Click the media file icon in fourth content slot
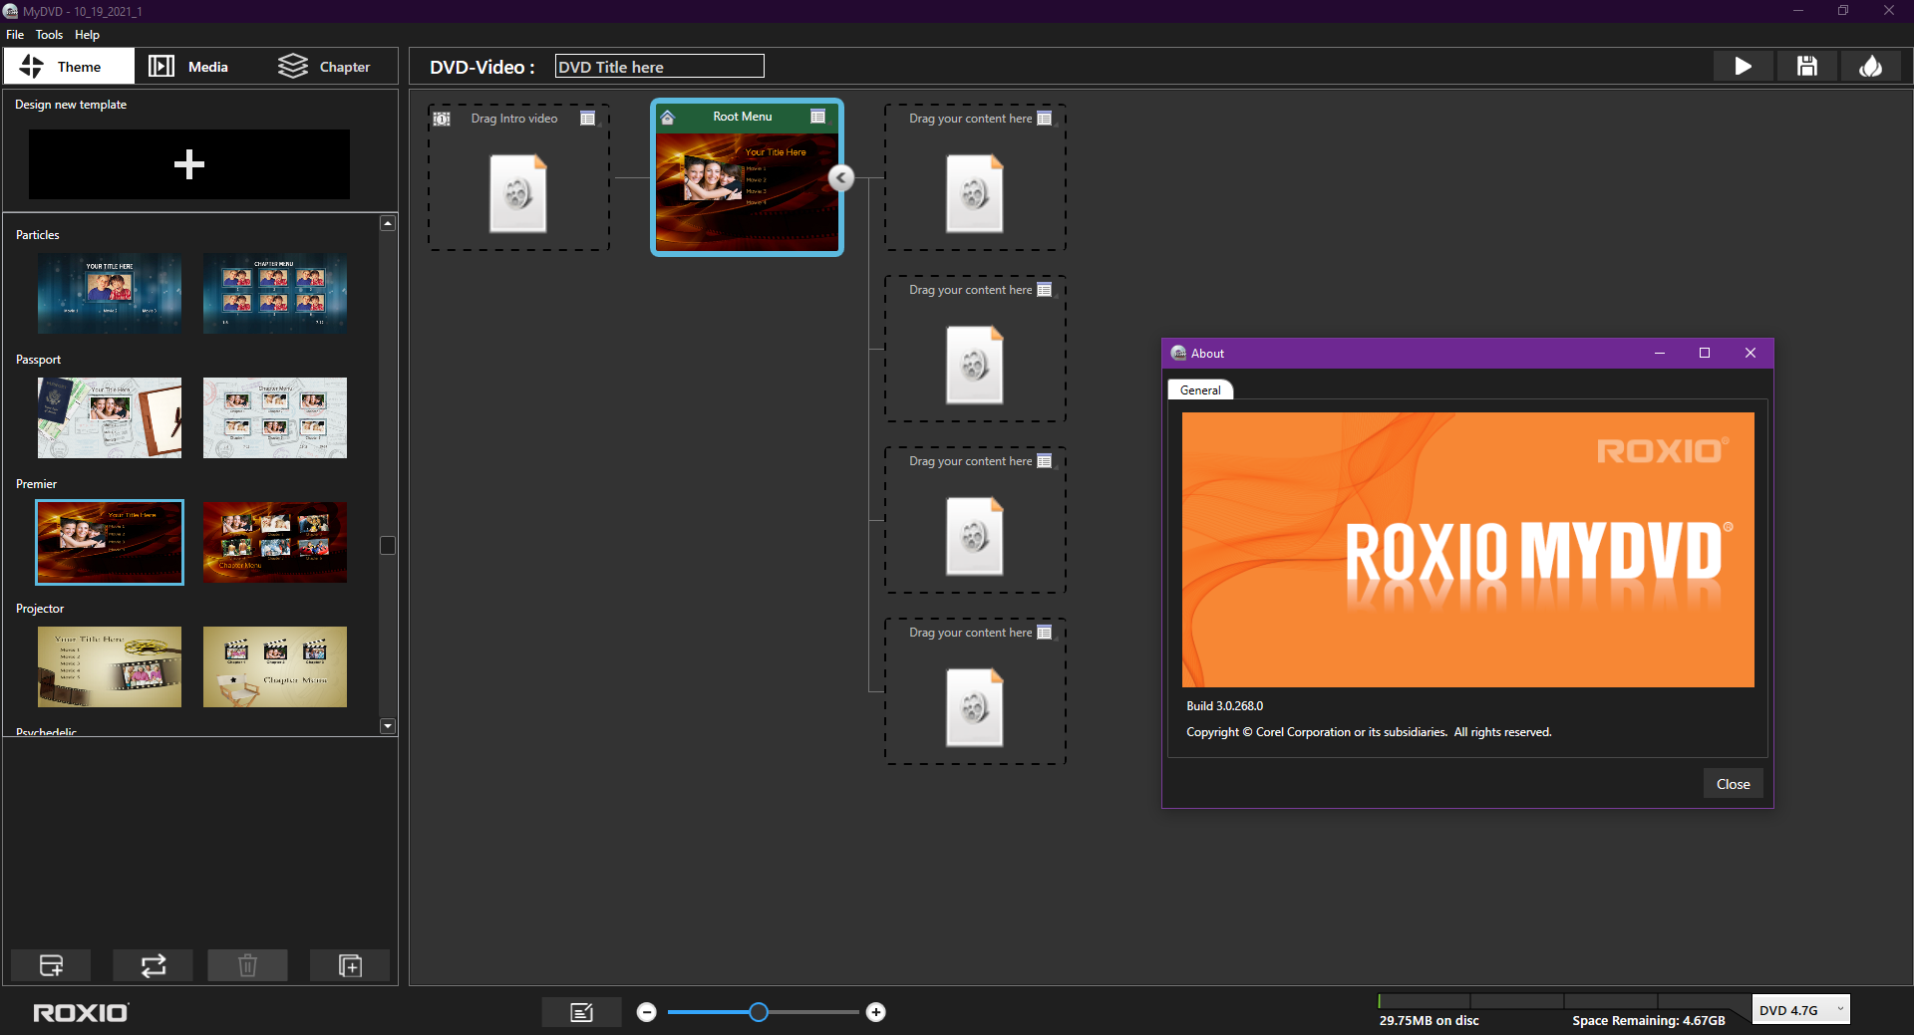Viewport: 1914px width, 1035px height. 974,707
